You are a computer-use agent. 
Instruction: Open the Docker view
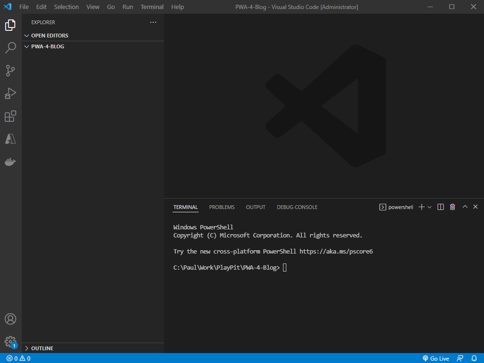pyautogui.click(x=10, y=162)
